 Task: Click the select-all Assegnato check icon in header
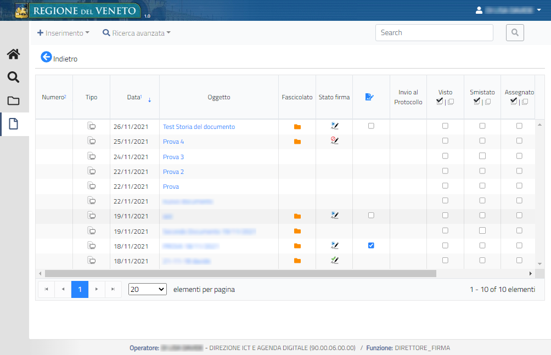514,101
